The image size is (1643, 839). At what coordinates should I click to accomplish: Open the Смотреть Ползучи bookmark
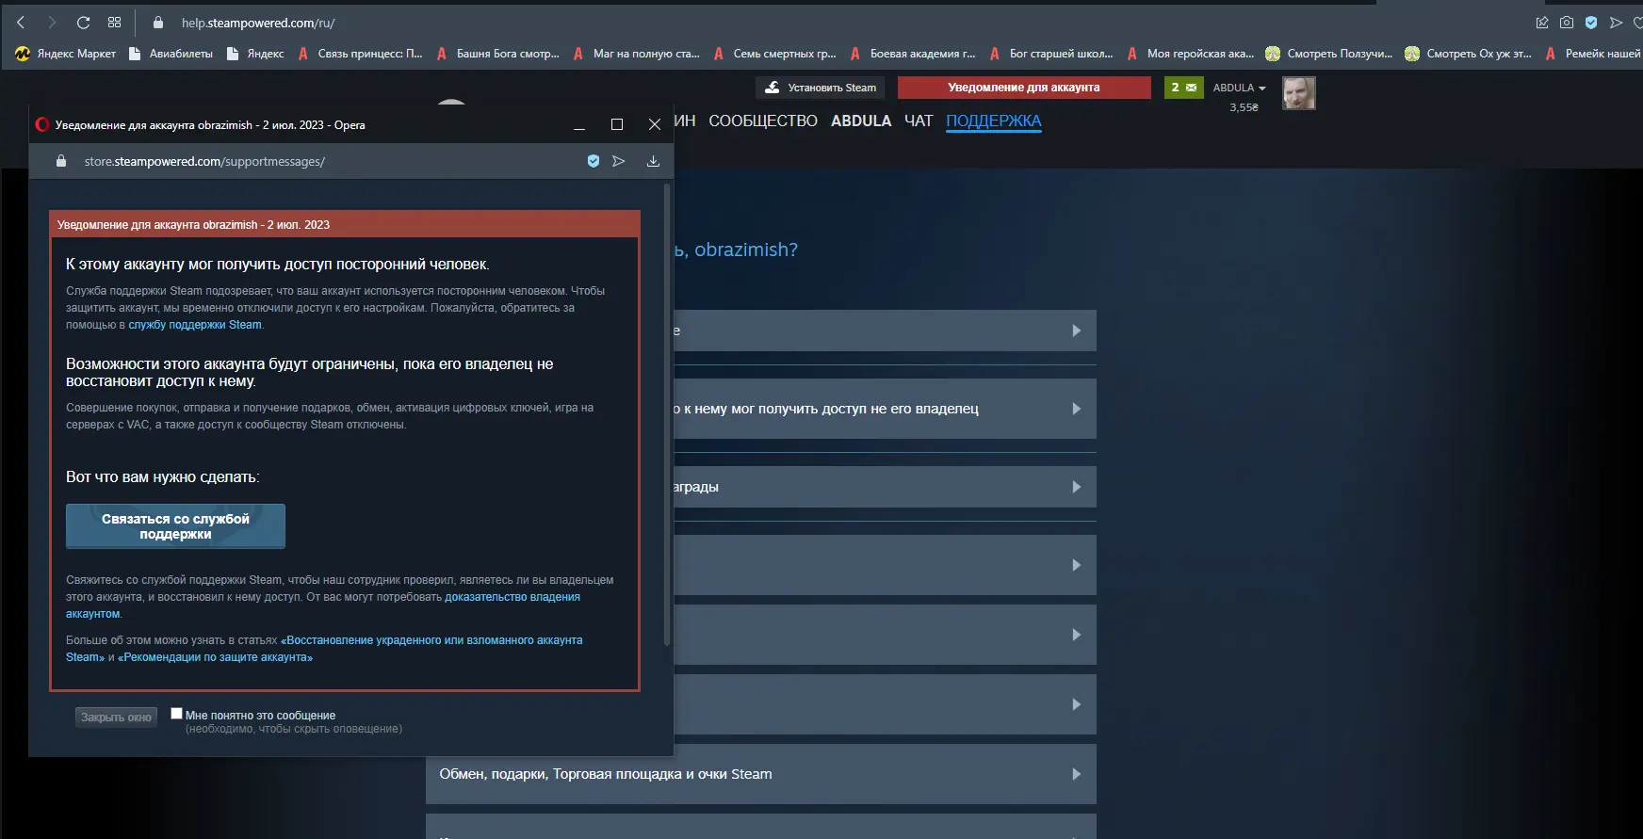[1328, 54]
